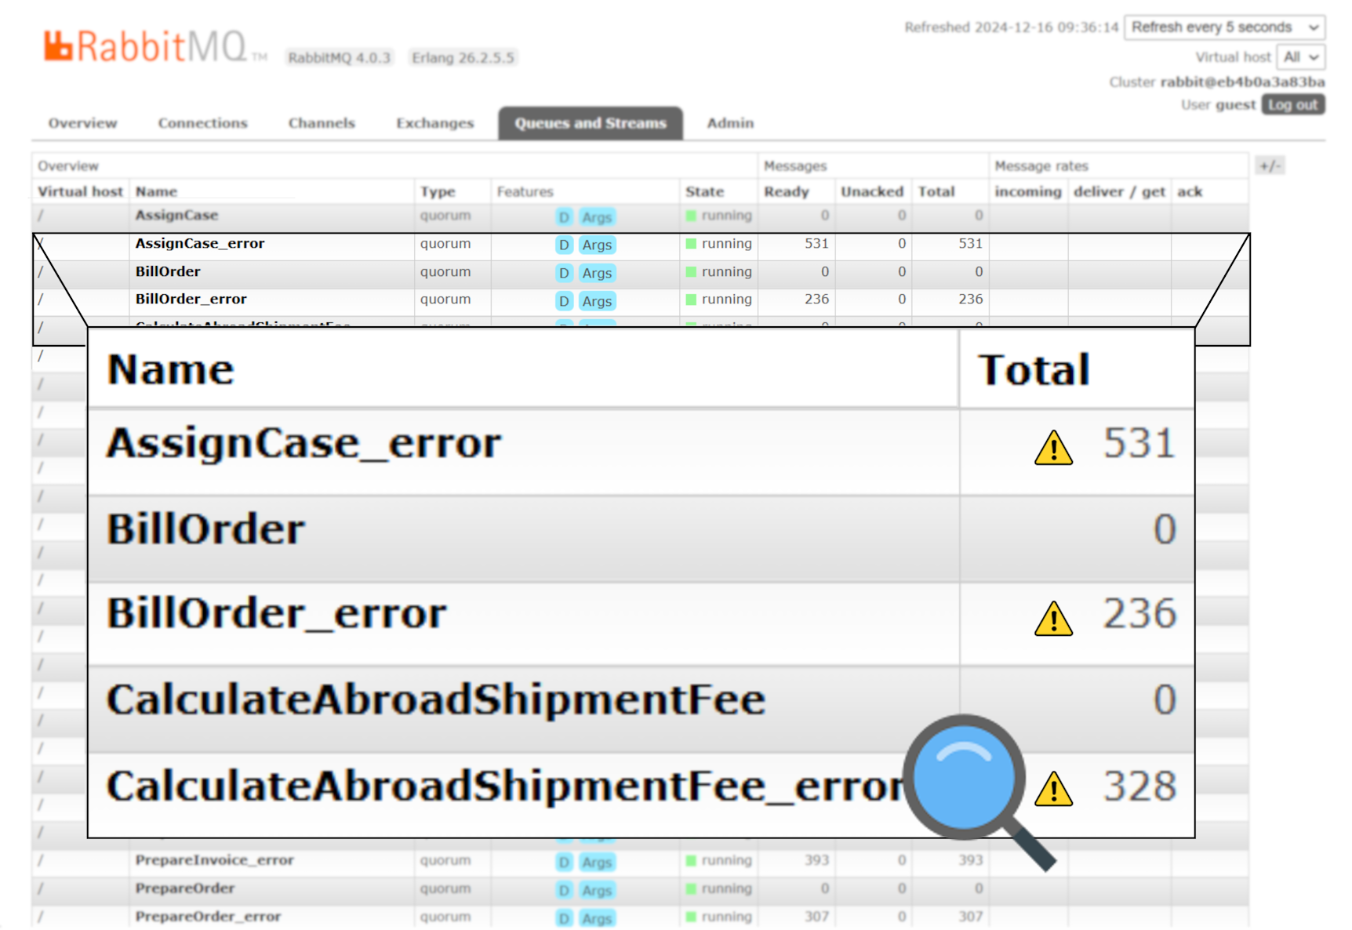Viewport: 1352px width, 930px height.
Task: Open the Connections tab
Action: [x=202, y=123]
